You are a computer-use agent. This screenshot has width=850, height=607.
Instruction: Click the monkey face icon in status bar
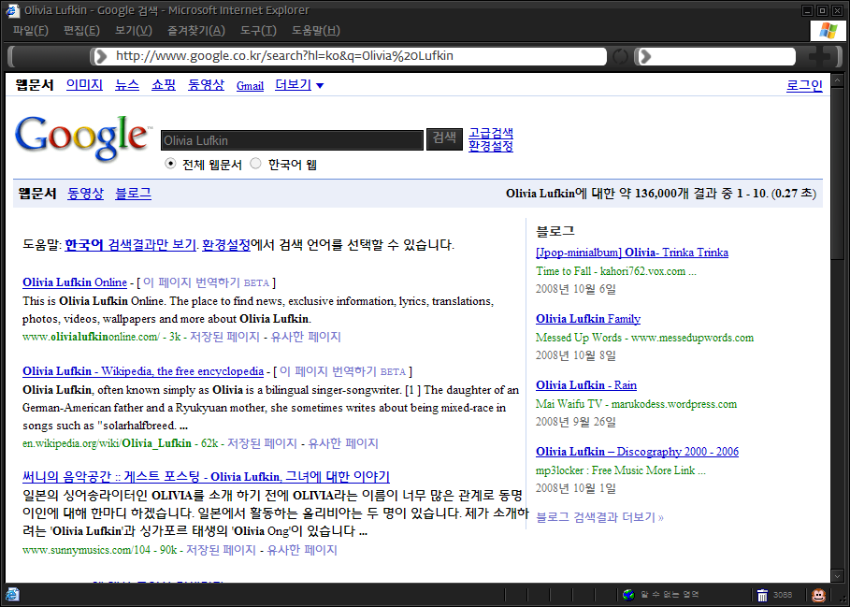pos(818,595)
